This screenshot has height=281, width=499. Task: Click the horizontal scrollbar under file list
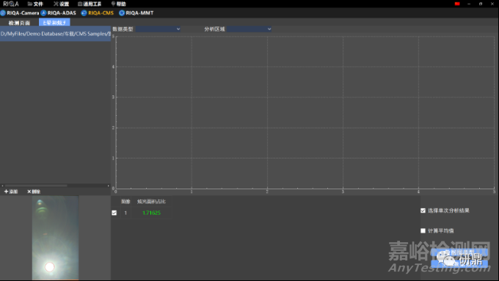(36, 186)
